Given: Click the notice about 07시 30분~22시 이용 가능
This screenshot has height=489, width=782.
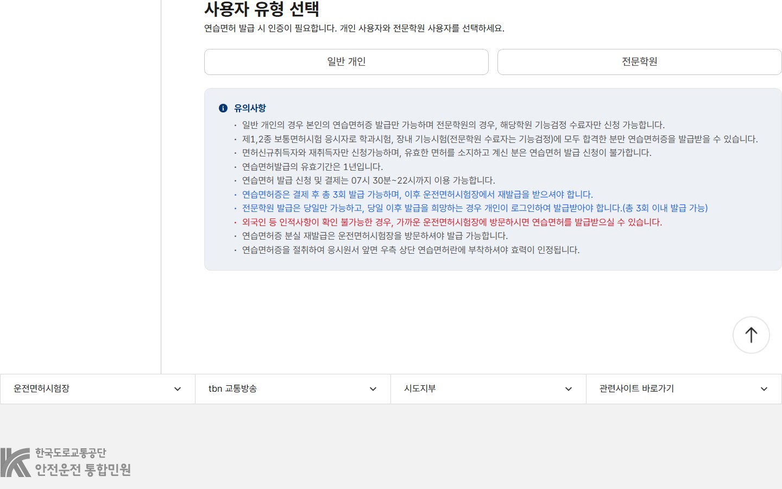Looking at the screenshot, I should (x=368, y=180).
